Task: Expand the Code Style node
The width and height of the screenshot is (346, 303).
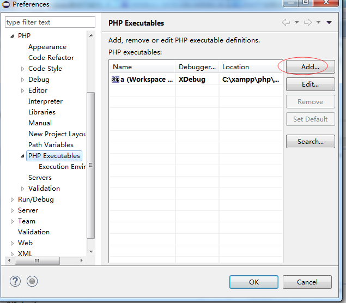Action: [x=22, y=69]
